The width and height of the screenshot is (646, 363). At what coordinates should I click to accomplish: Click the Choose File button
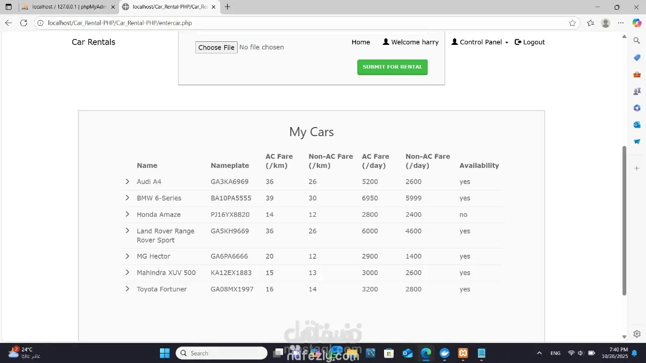pyautogui.click(x=217, y=47)
